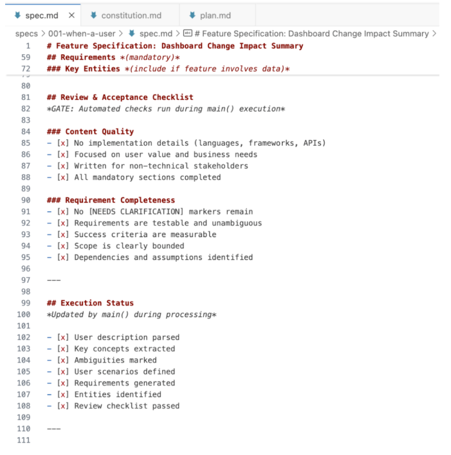Select the specs folder breadcrumb

pos(26,34)
